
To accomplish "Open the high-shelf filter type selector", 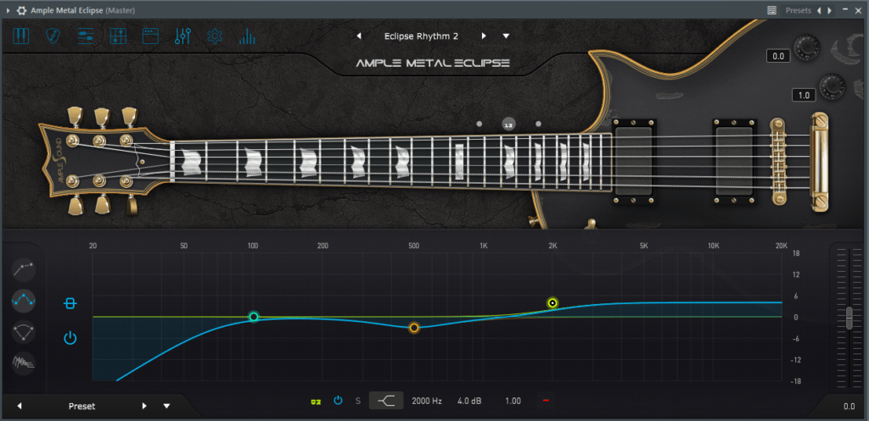I will pyautogui.click(x=386, y=401).
